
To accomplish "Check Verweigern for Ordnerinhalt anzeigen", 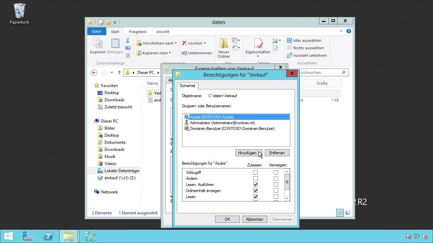I will point(276,191).
